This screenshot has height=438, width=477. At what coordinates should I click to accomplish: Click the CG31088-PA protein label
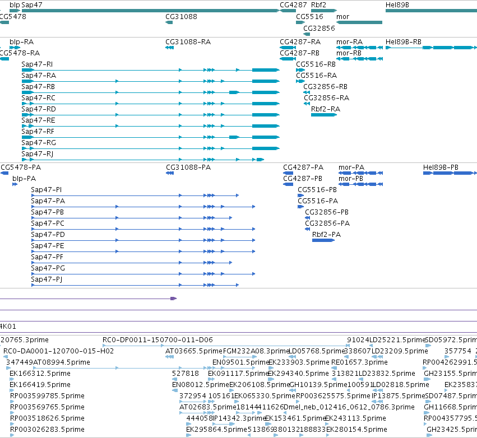pyautogui.click(x=188, y=167)
